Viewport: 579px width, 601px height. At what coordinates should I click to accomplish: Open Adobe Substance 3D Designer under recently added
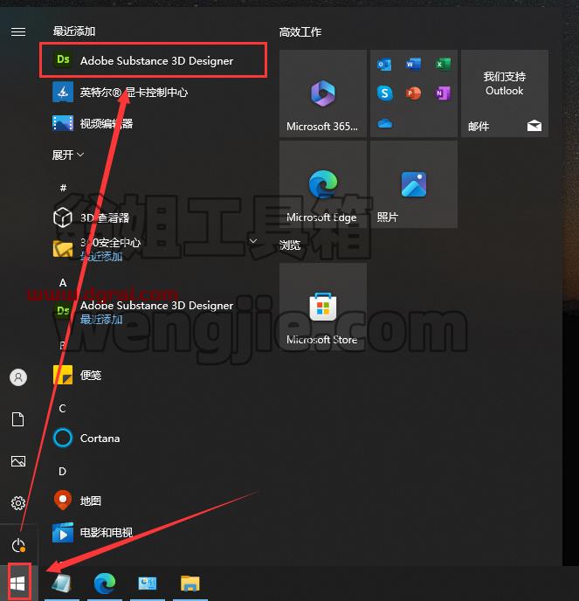[154, 60]
